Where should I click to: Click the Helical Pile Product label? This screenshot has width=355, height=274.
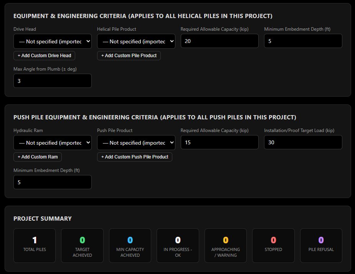point(117,29)
